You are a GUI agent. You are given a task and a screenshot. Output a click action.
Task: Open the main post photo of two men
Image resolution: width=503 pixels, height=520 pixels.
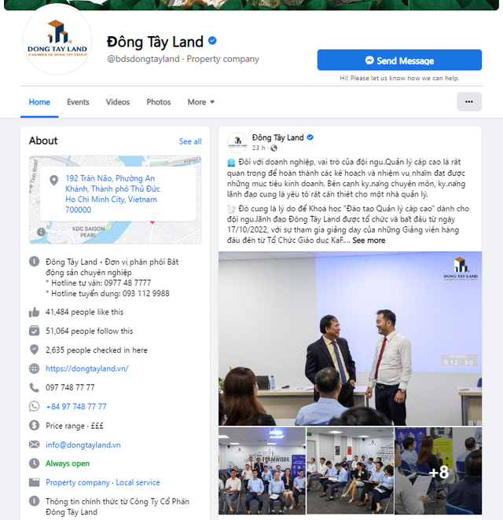[x=350, y=339]
